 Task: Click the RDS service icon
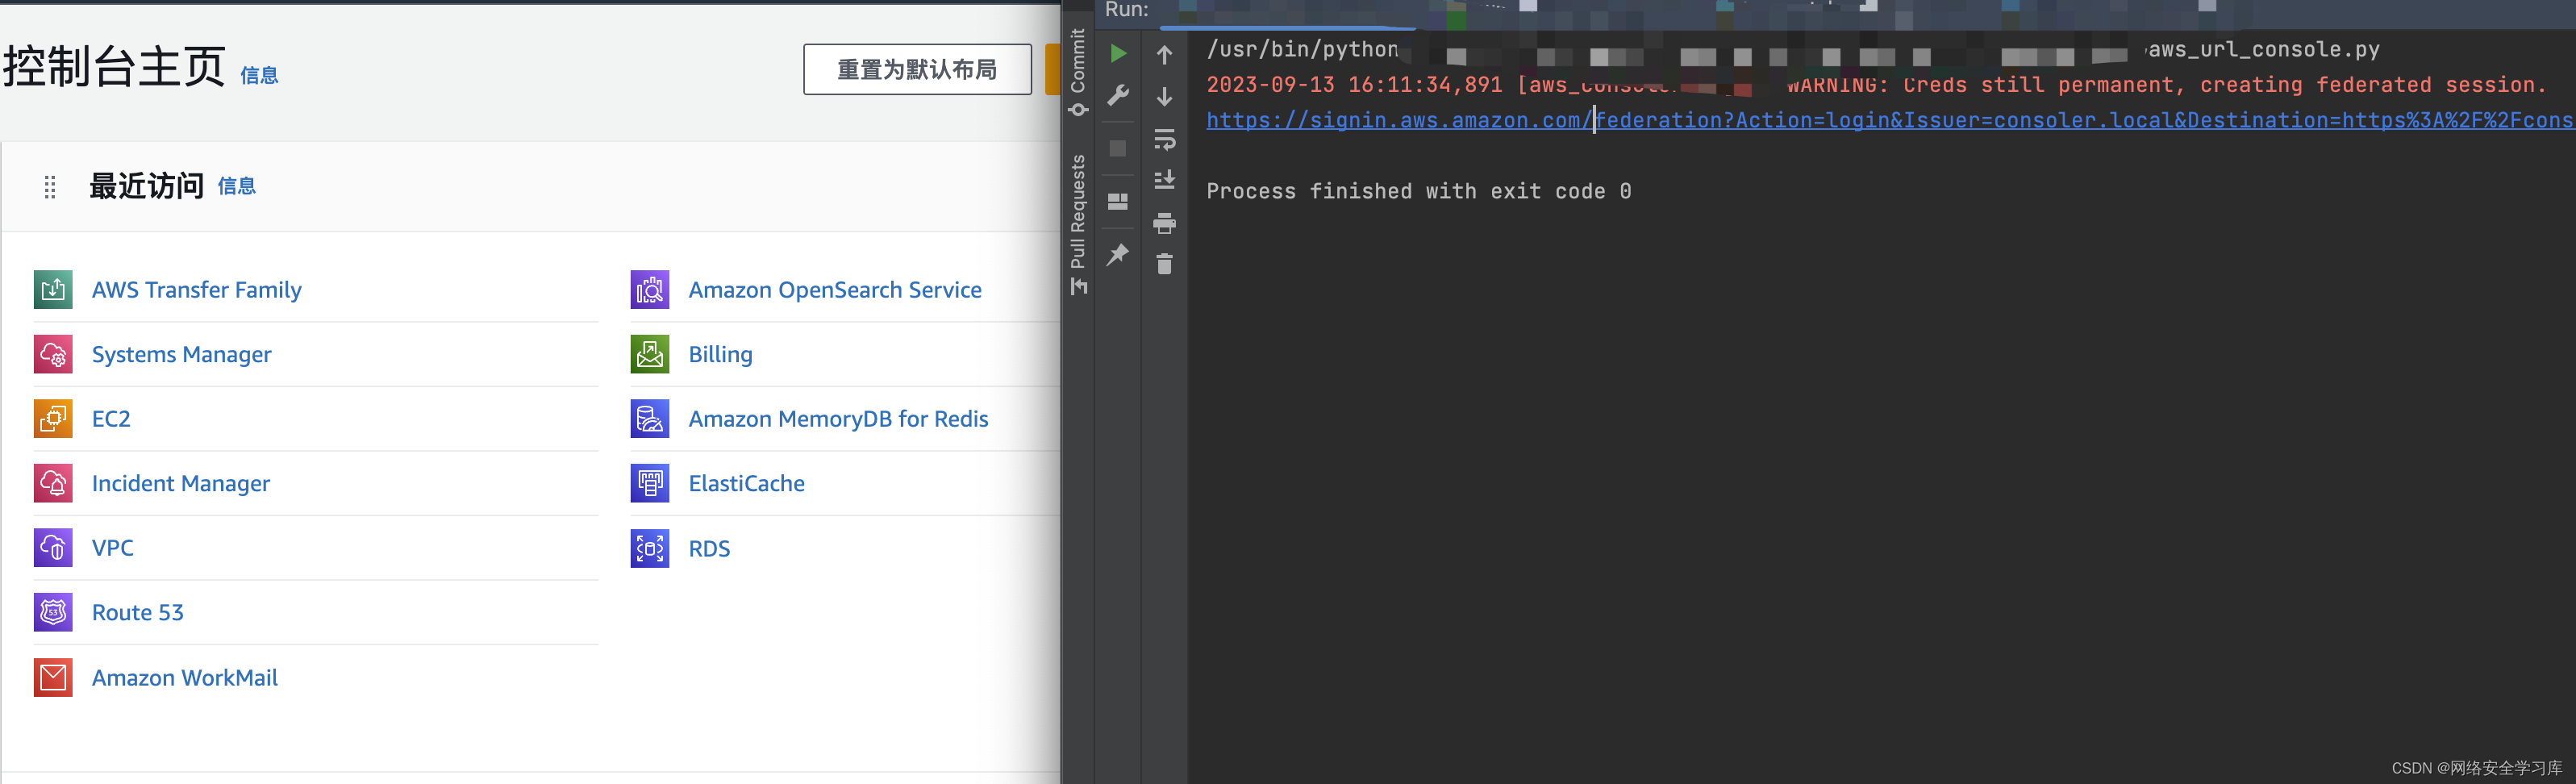pyautogui.click(x=650, y=548)
